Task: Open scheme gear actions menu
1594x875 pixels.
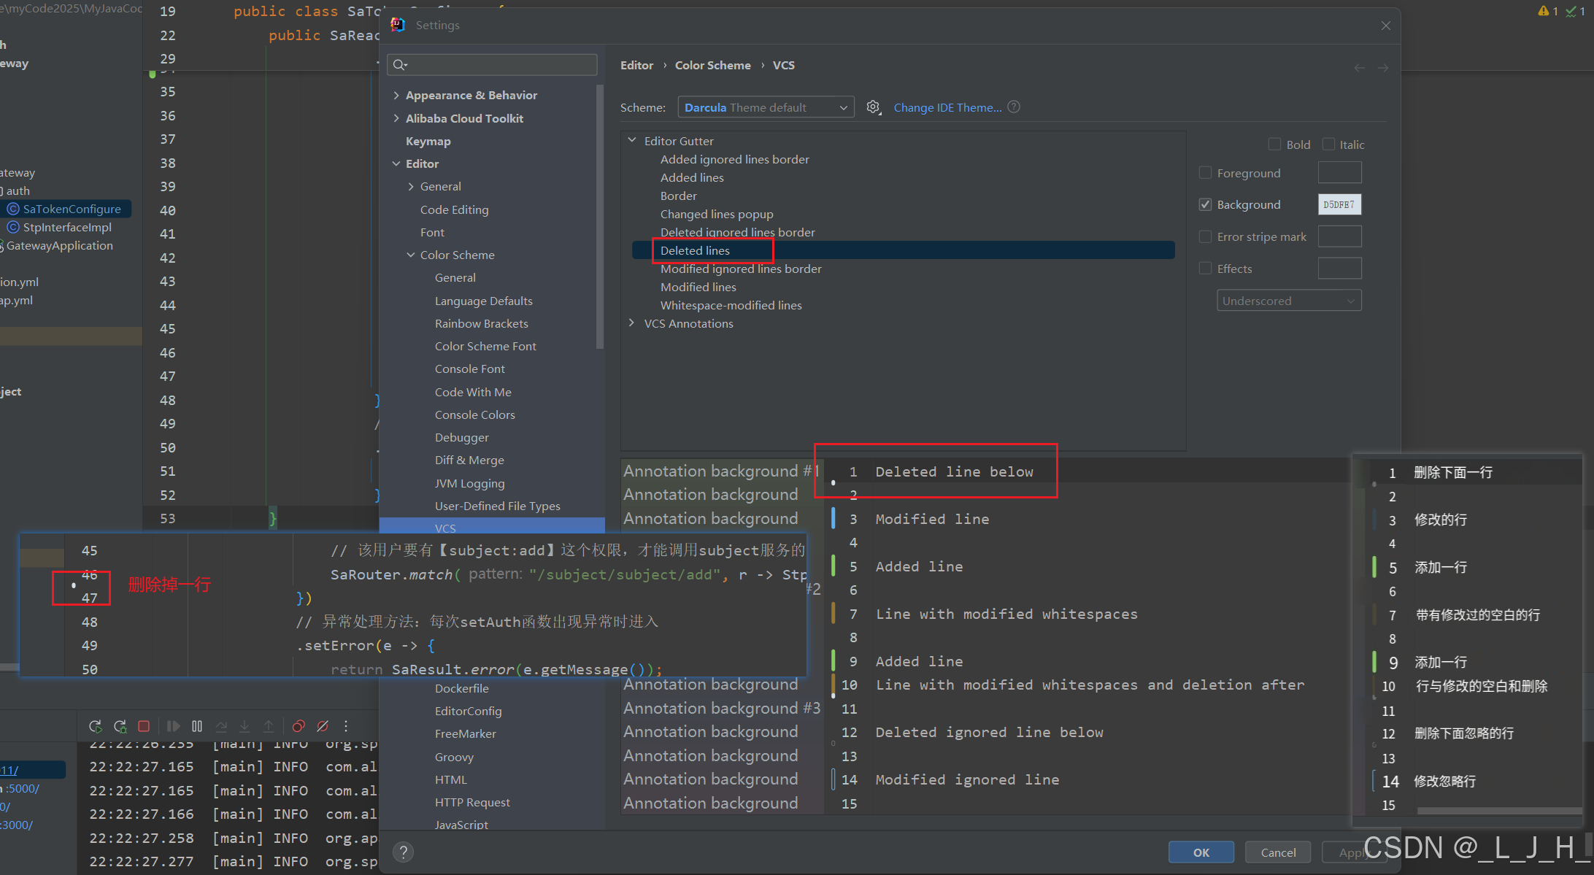Action: (x=873, y=107)
